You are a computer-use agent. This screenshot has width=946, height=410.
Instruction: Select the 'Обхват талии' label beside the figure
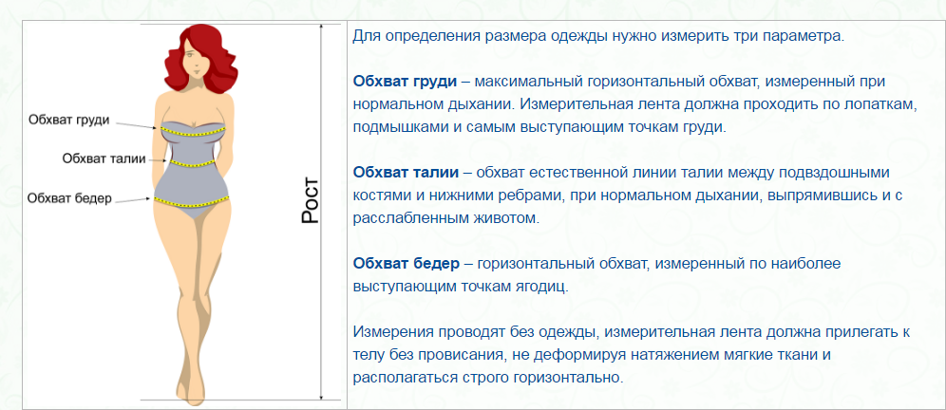click(104, 158)
